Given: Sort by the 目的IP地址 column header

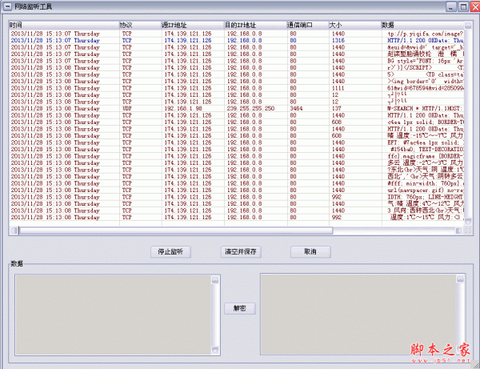Looking at the screenshot, I should click(255, 25).
